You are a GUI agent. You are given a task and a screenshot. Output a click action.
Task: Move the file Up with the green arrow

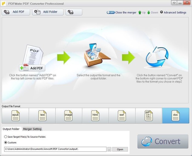(x=142, y=12)
